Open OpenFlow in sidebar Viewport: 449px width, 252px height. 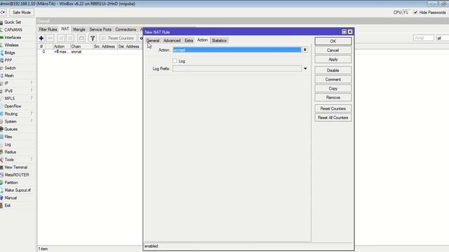(x=13, y=106)
